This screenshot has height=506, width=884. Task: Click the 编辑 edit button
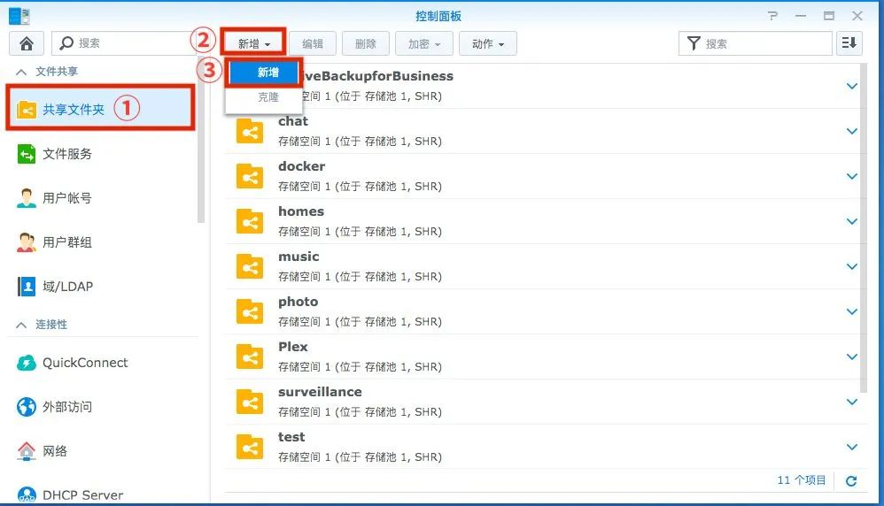click(x=313, y=43)
